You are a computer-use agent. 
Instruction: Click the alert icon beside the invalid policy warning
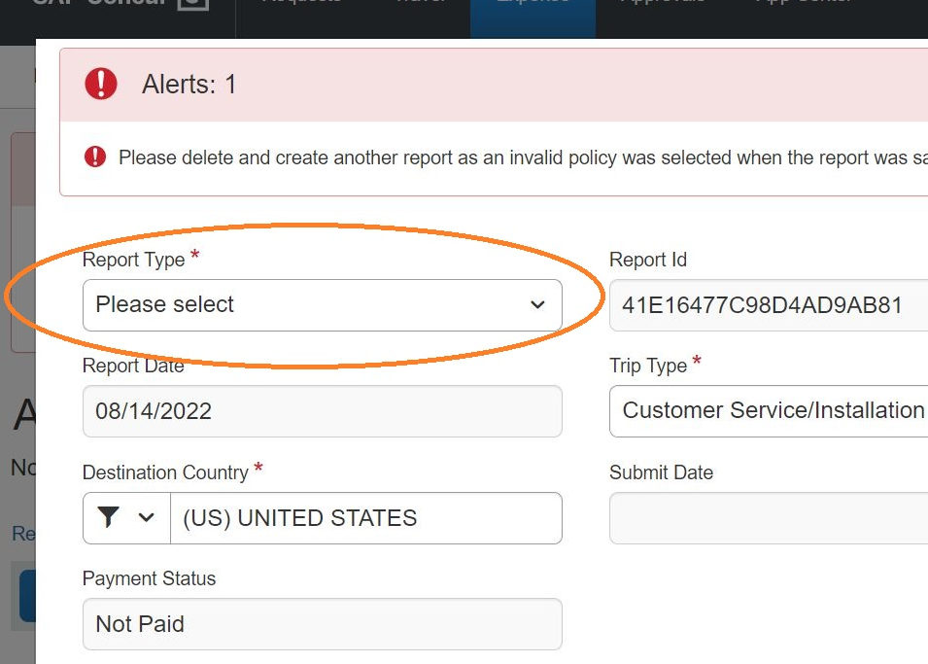pyautogui.click(x=94, y=157)
